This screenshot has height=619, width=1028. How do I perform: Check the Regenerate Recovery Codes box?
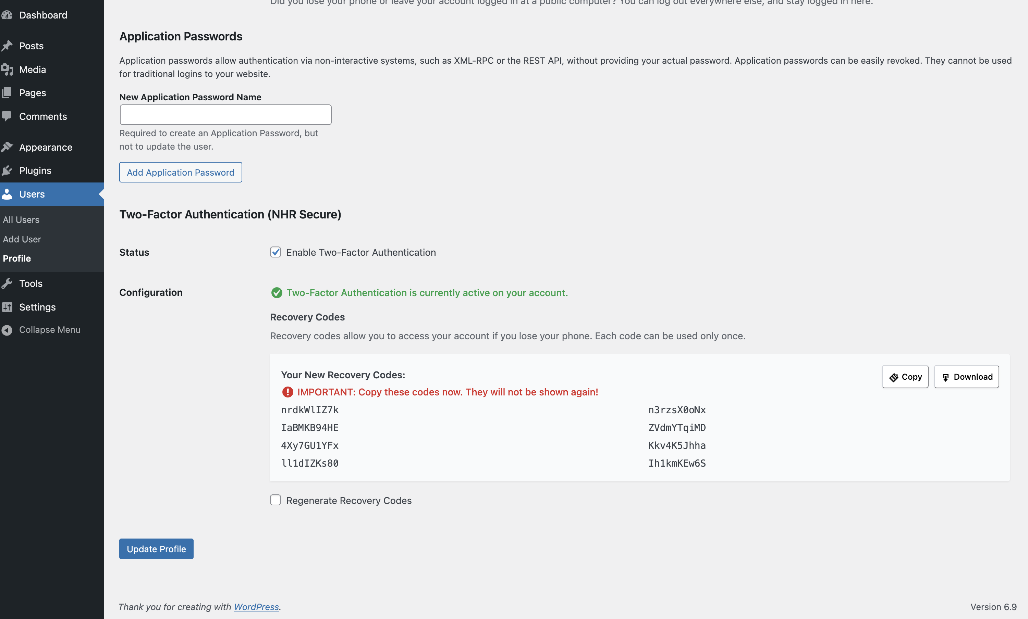(276, 500)
